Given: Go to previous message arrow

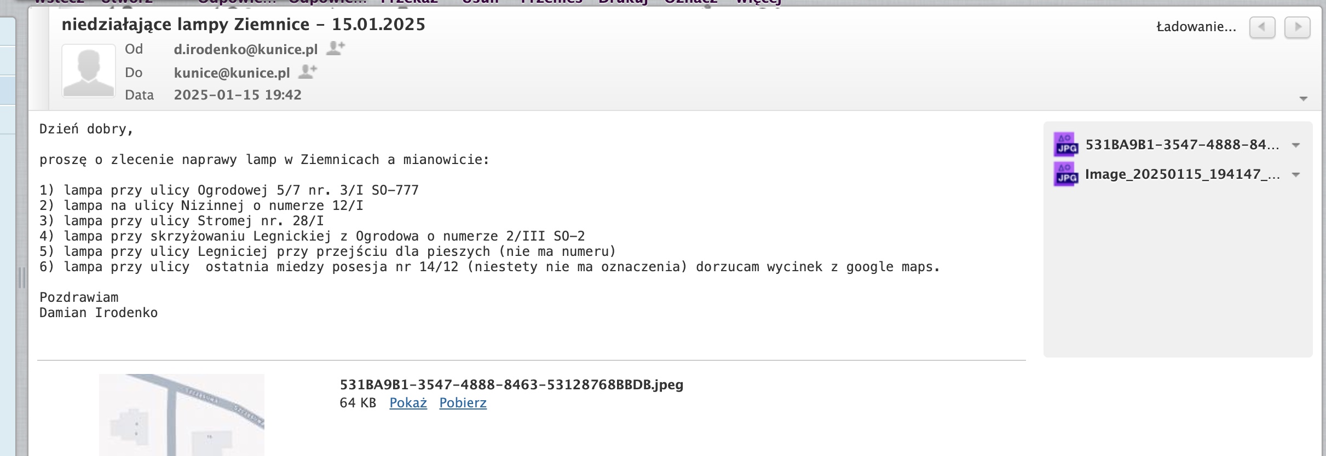Looking at the screenshot, I should click(1262, 27).
